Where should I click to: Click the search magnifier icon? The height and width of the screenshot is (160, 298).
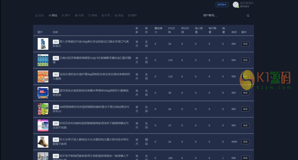[248, 15]
